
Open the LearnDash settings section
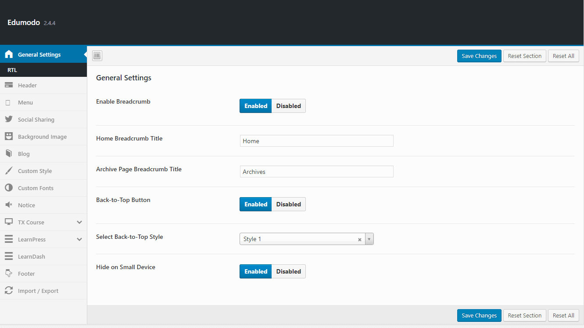point(31,256)
